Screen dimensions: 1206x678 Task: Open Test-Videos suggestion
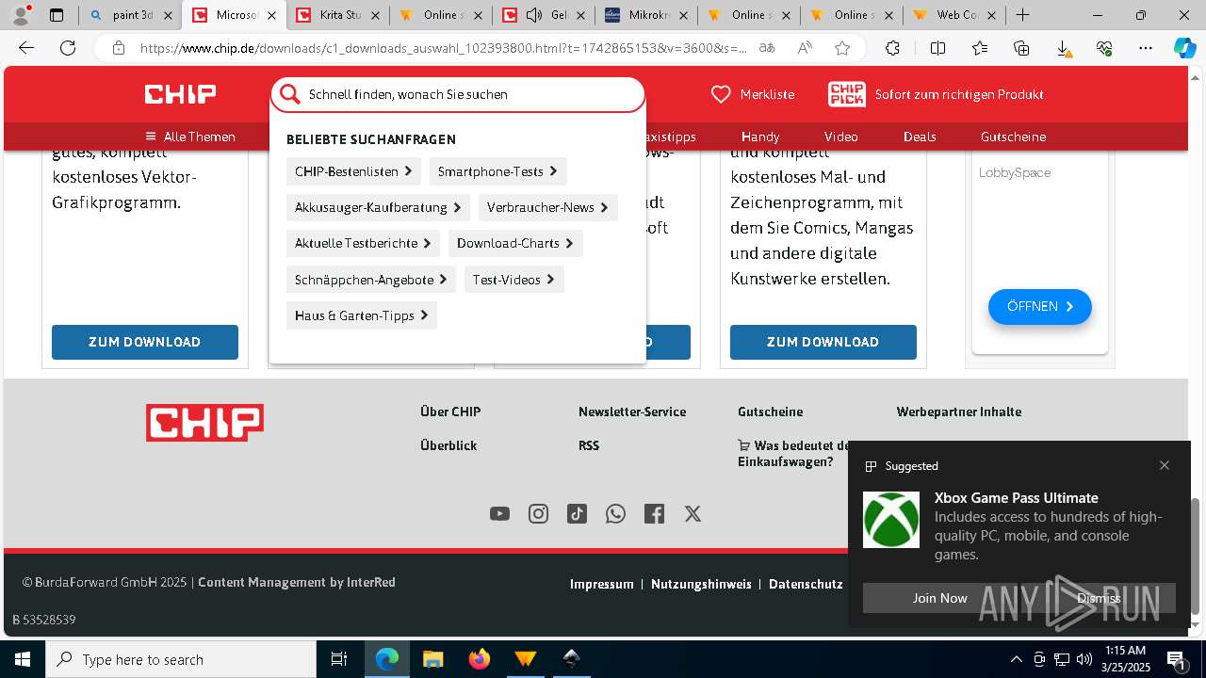[x=513, y=280]
